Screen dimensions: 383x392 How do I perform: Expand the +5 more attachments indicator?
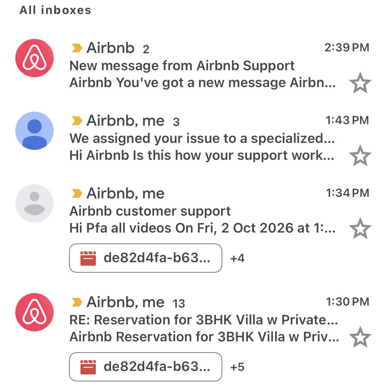point(237,367)
